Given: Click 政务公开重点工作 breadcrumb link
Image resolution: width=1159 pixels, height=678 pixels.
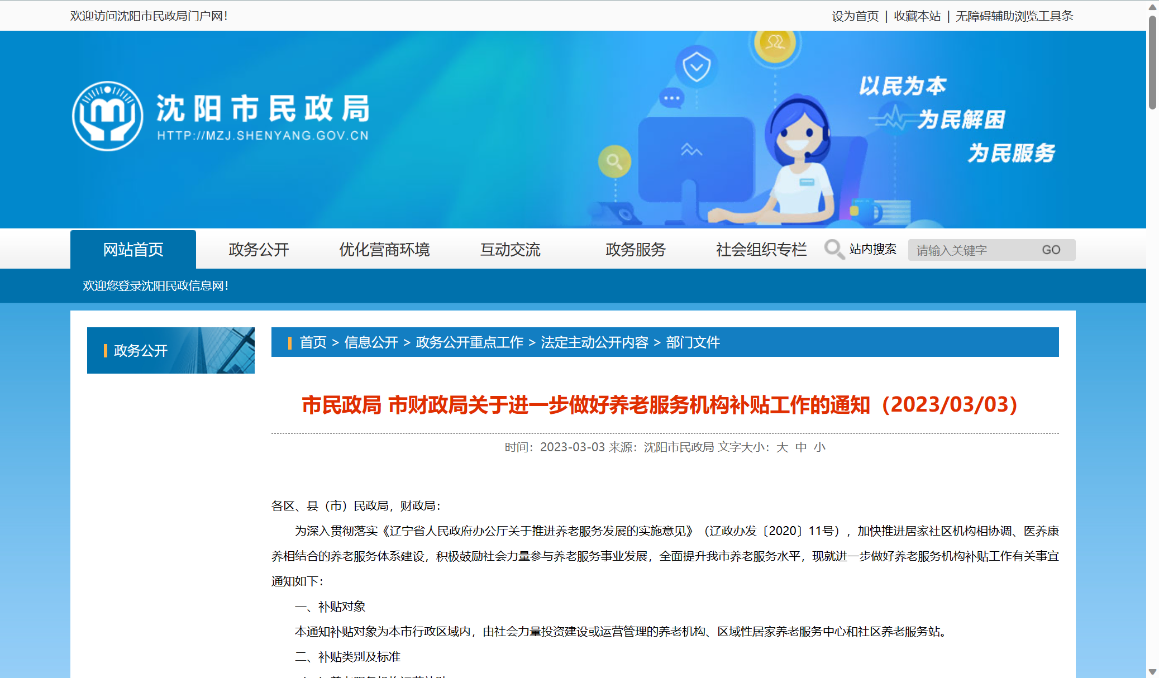Looking at the screenshot, I should click(469, 342).
